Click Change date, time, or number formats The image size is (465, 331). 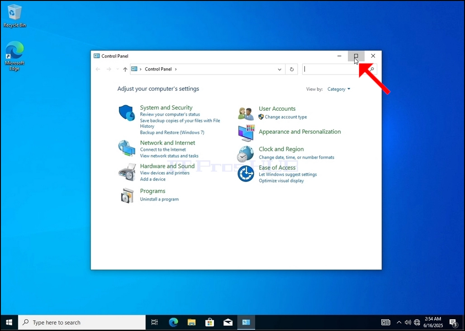[x=296, y=157]
